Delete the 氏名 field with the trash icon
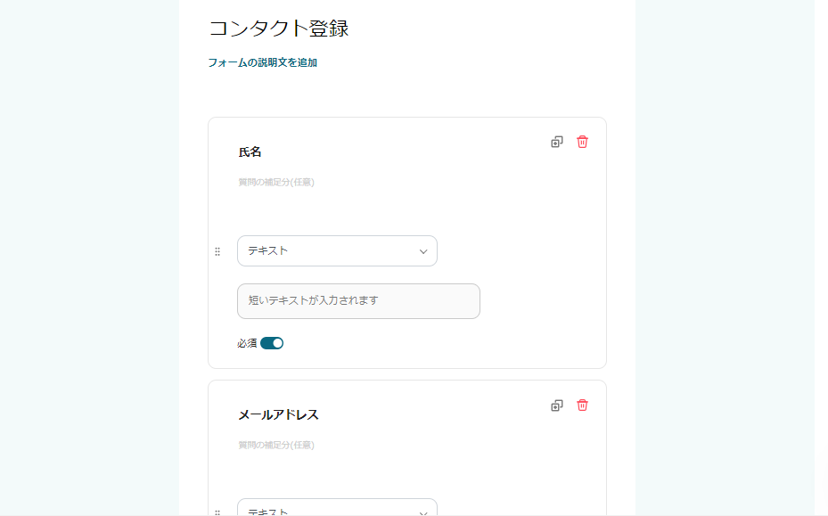The width and height of the screenshot is (828, 516). [582, 141]
